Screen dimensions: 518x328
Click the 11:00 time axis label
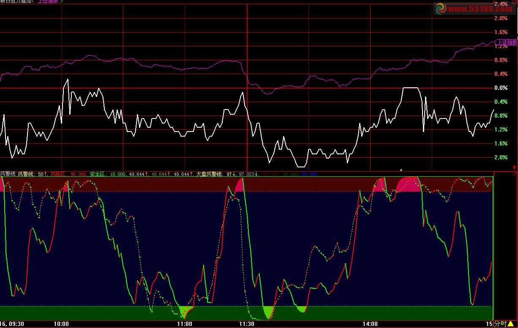click(x=185, y=324)
